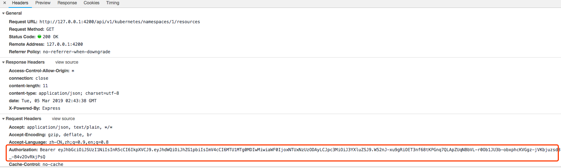Image resolution: width=561 pixels, height=168 pixels.
Task: Click the Authorization Bearer token text
Action: (x=299, y=153)
